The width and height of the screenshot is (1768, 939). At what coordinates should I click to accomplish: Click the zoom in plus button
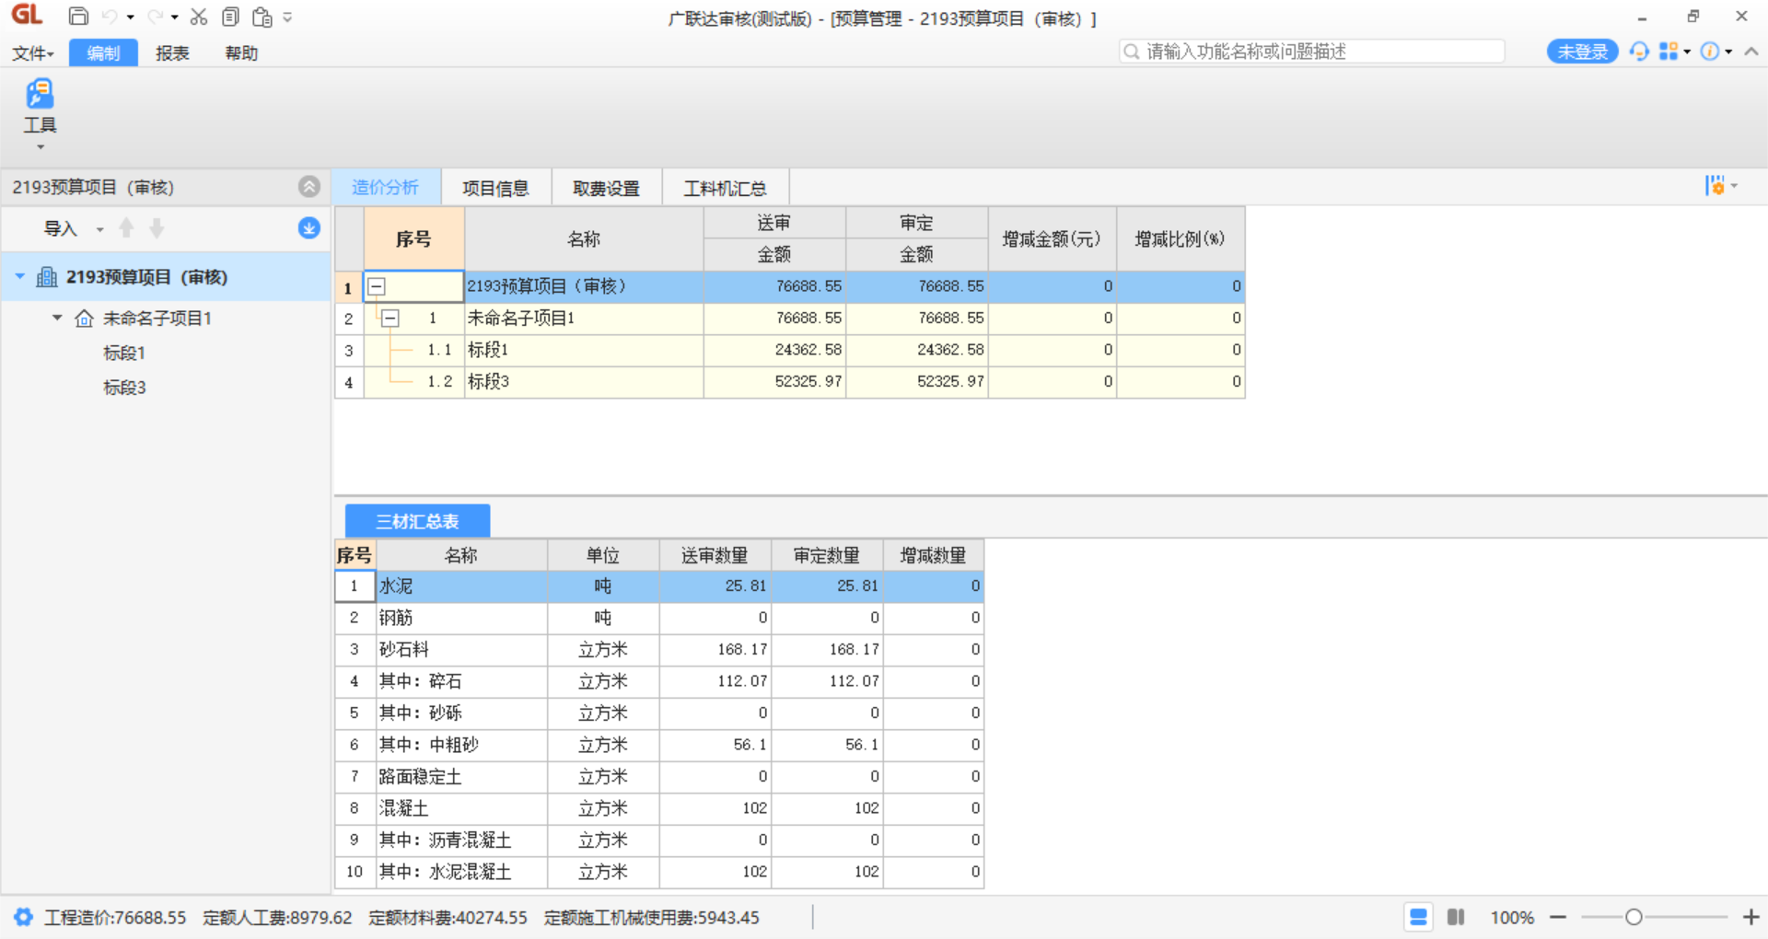[1751, 917]
